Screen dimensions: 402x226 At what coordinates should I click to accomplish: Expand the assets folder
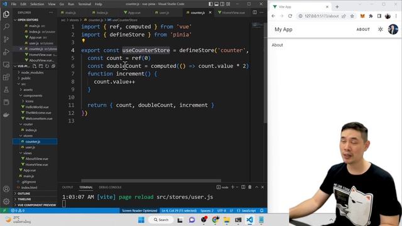tap(28, 90)
